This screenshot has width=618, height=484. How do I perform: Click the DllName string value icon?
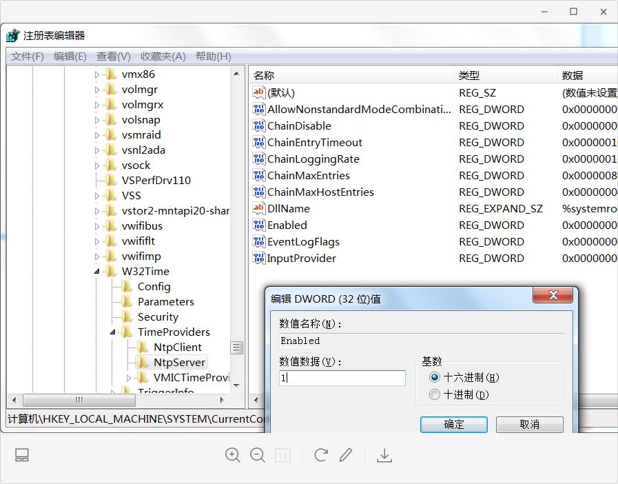click(x=258, y=208)
